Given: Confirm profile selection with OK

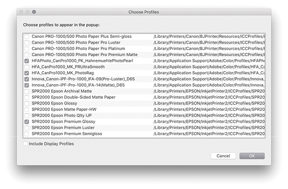Looking at the screenshot, I should 251,156.
